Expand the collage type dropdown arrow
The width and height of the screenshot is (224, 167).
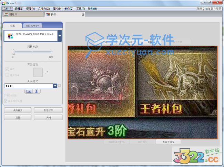pos(60,36)
